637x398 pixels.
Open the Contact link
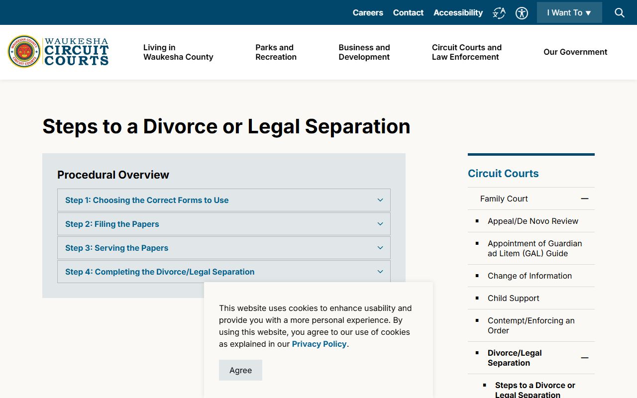point(408,12)
